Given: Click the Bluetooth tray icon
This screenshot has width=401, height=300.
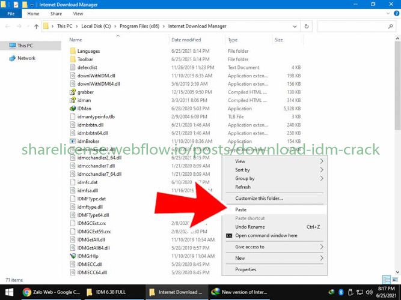Looking at the screenshot, I should [x=341, y=292].
